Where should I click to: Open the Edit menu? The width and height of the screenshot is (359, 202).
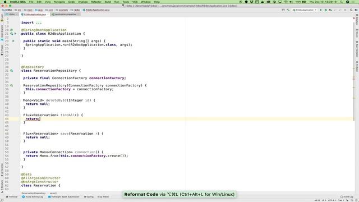(x=39, y=2)
